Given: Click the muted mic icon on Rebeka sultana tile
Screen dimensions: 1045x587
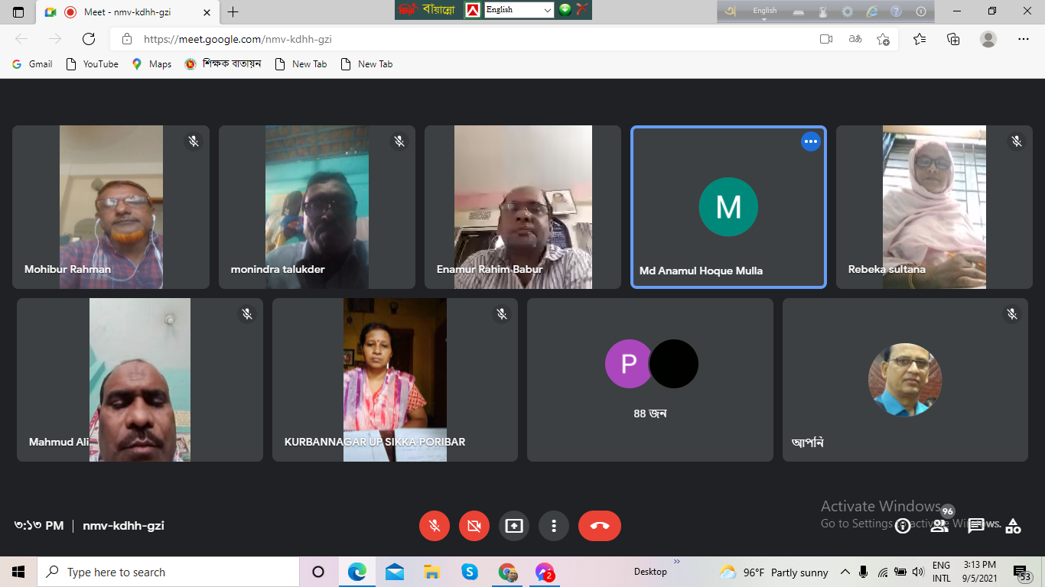Looking at the screenshot, I should tap(1017, 141).
